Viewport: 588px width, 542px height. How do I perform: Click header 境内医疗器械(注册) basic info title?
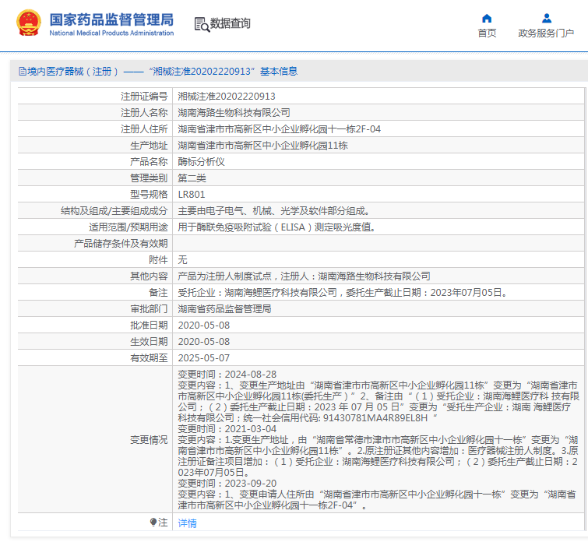pyautogui.click(x=162, y=72)
